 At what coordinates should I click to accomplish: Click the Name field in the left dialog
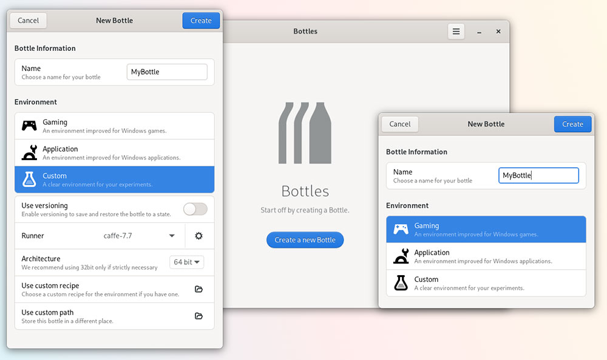[167, 72]
